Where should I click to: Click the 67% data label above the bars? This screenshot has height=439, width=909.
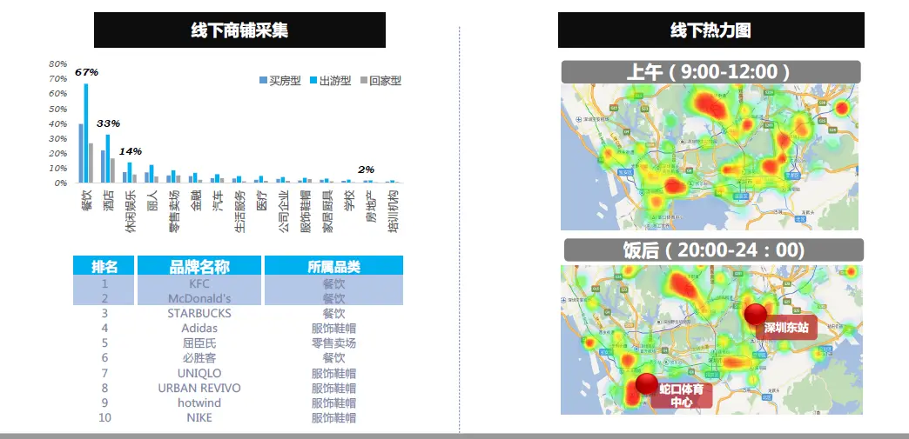(x=87, y=72)
